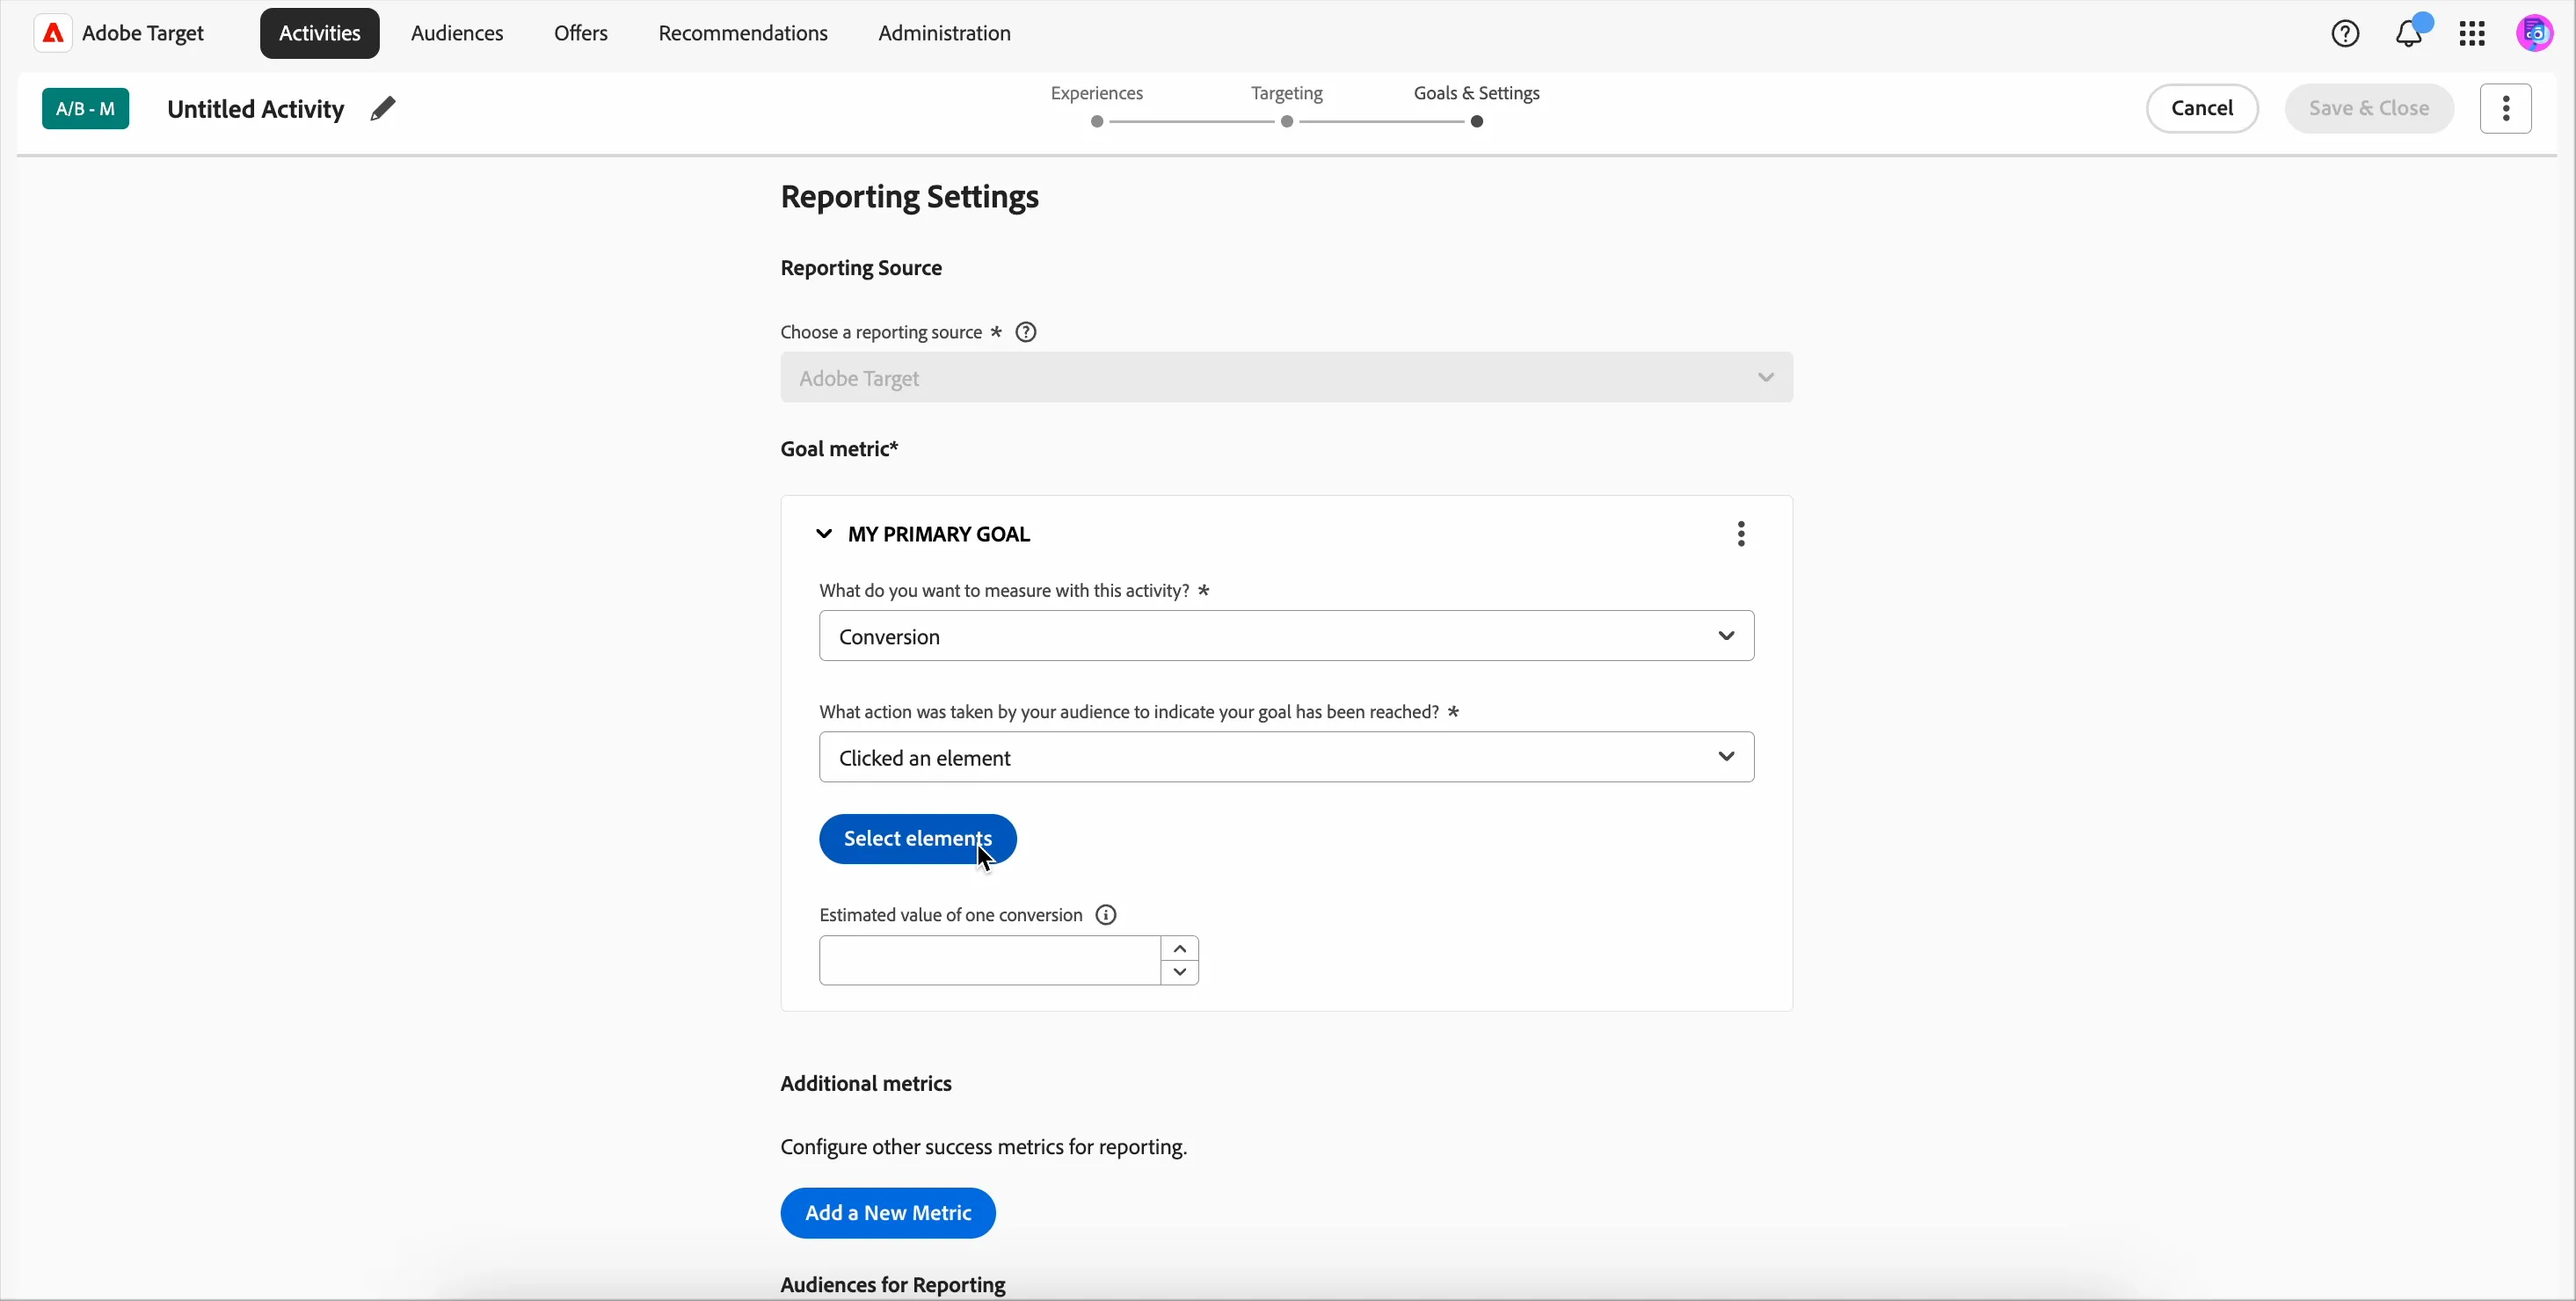Decrease estimated conversion value
This screenshot has width=2576, height=1301.
pyautogui.click(x=1180, y=973)
